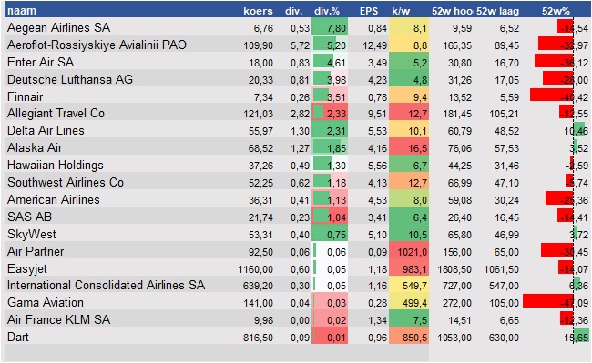
Task: Click Aeroflot's EPS value 12,49
Action: 375,45
